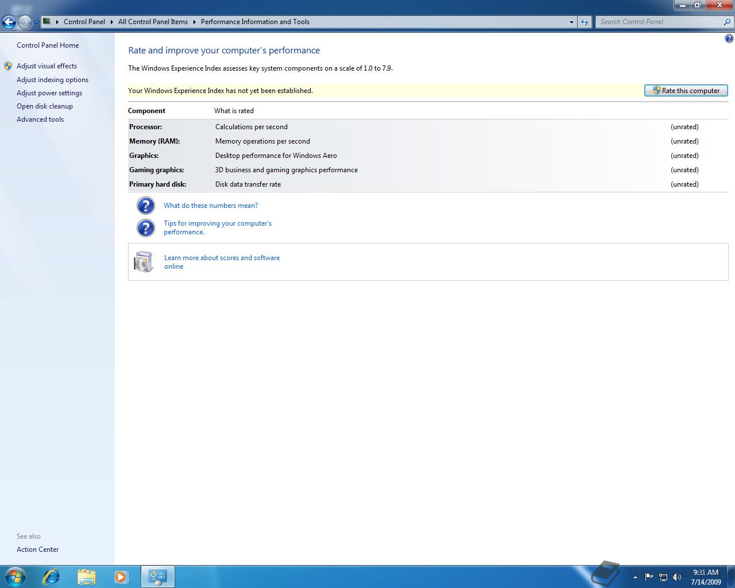
Task: Open Adjust visual effects link
Action: click(x=47, y=66)
